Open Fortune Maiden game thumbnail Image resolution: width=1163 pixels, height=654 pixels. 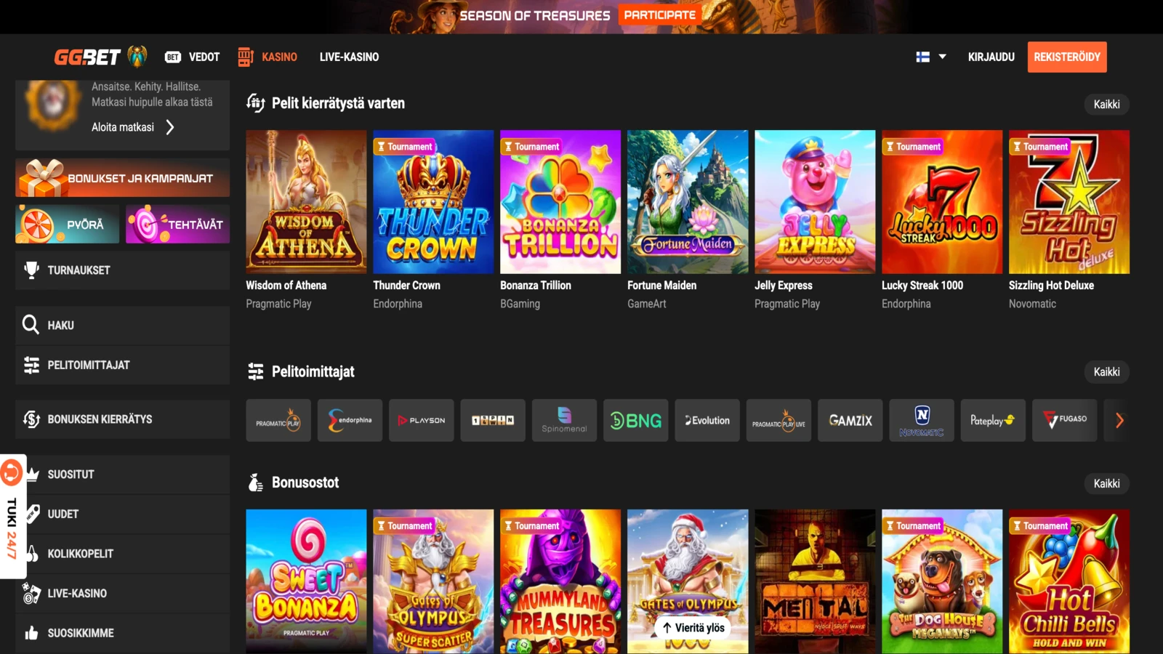(x=688, y=202)
